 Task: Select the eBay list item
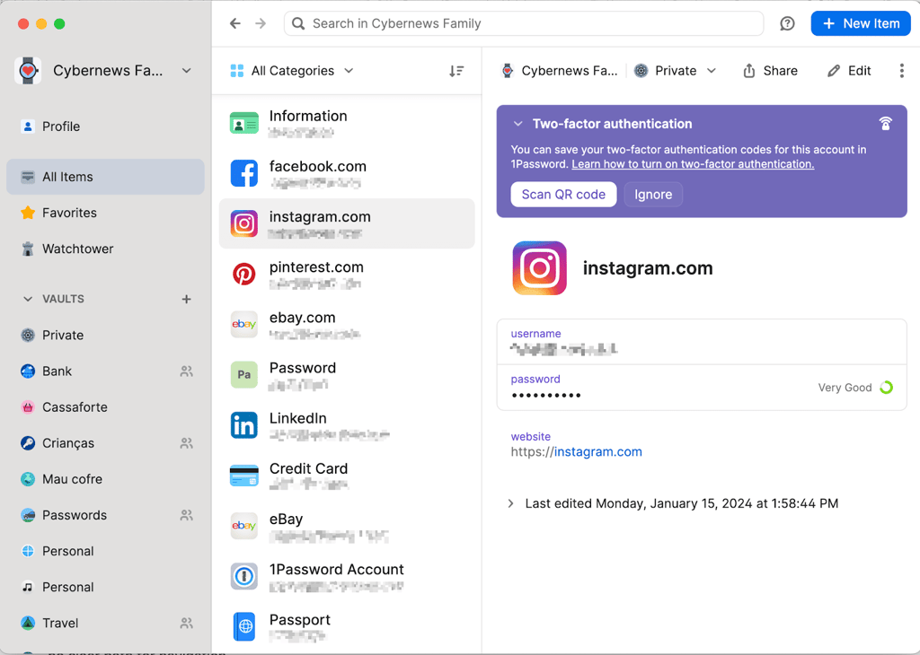(x=347, y=526)
